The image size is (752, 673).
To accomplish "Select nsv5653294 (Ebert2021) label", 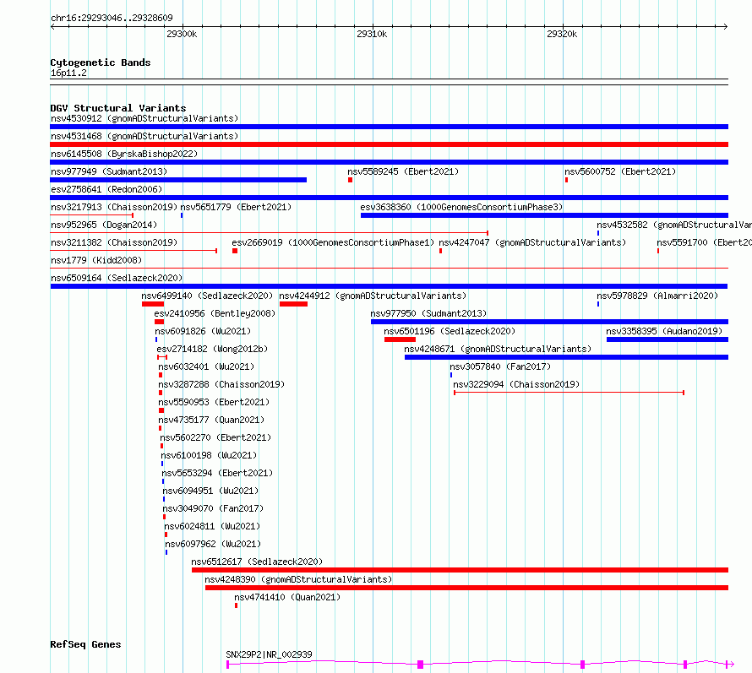I will click(x=217, y=473).
